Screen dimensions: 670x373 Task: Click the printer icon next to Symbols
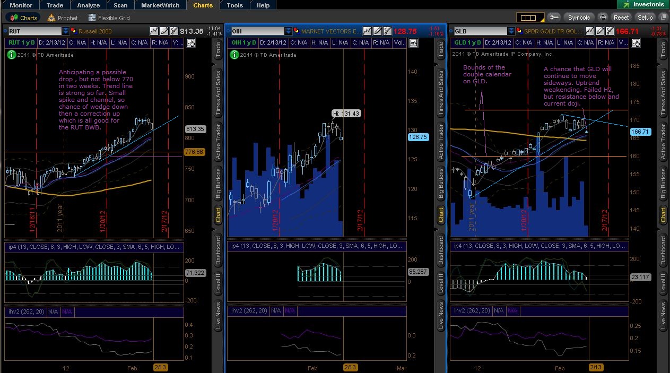[603, 18]
